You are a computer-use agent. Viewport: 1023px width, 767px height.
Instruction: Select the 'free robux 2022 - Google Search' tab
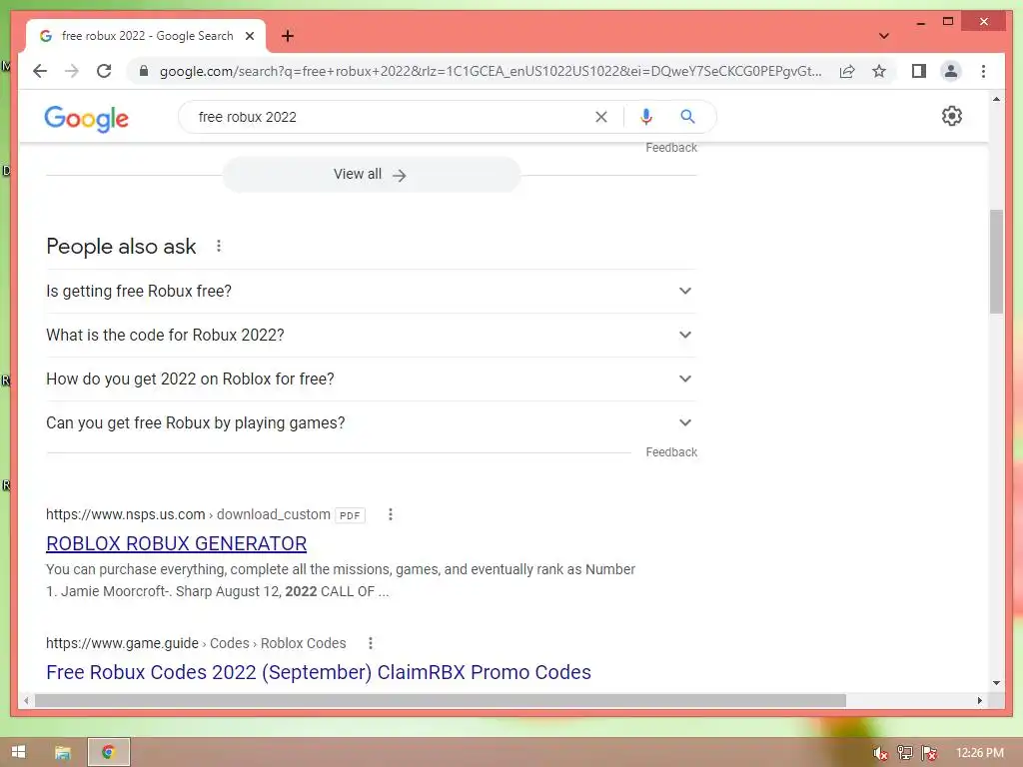click(146, 36)
